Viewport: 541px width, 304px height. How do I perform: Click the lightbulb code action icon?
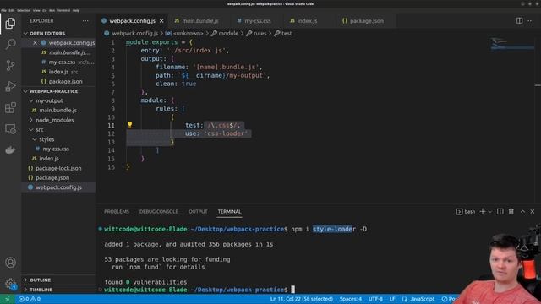[x=129, y=124]
